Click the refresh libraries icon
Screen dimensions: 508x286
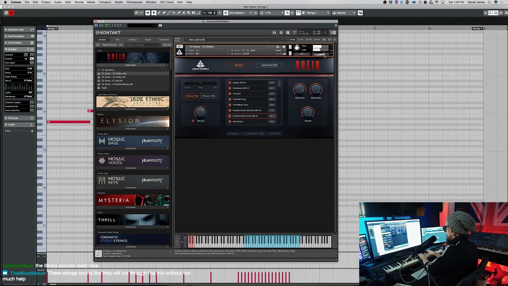click(98, 45)
